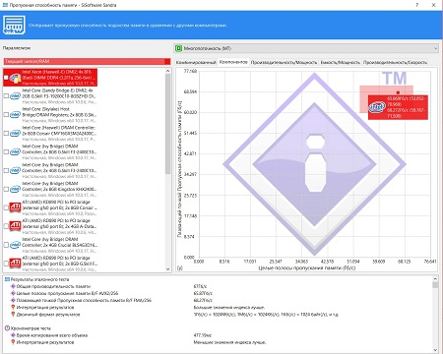Click the red data point on the chart
Image resolution: width=443 pixels, height=354 pixels.
point(398,92)
